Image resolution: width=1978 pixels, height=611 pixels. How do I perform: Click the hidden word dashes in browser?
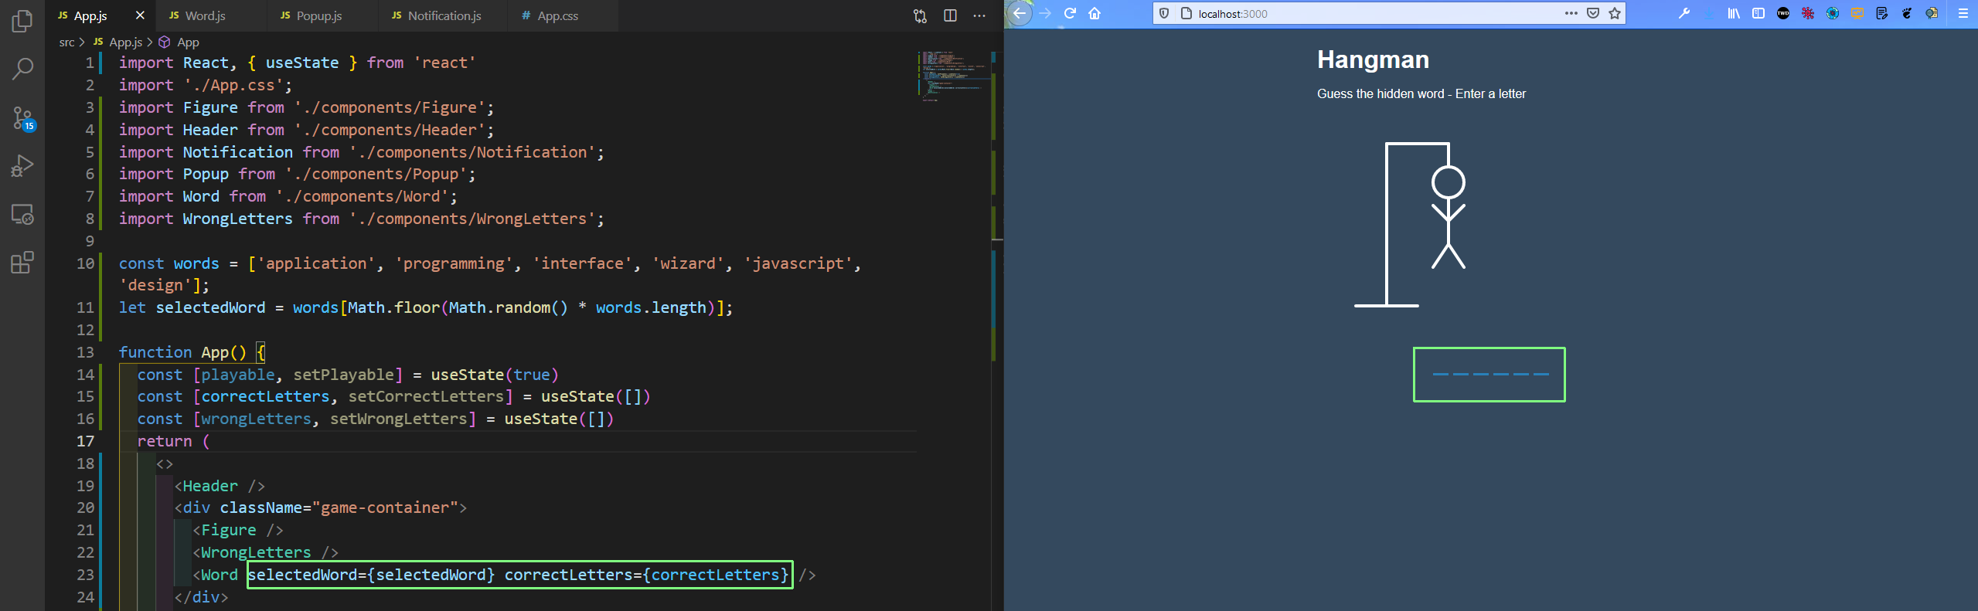[1489, 375]
